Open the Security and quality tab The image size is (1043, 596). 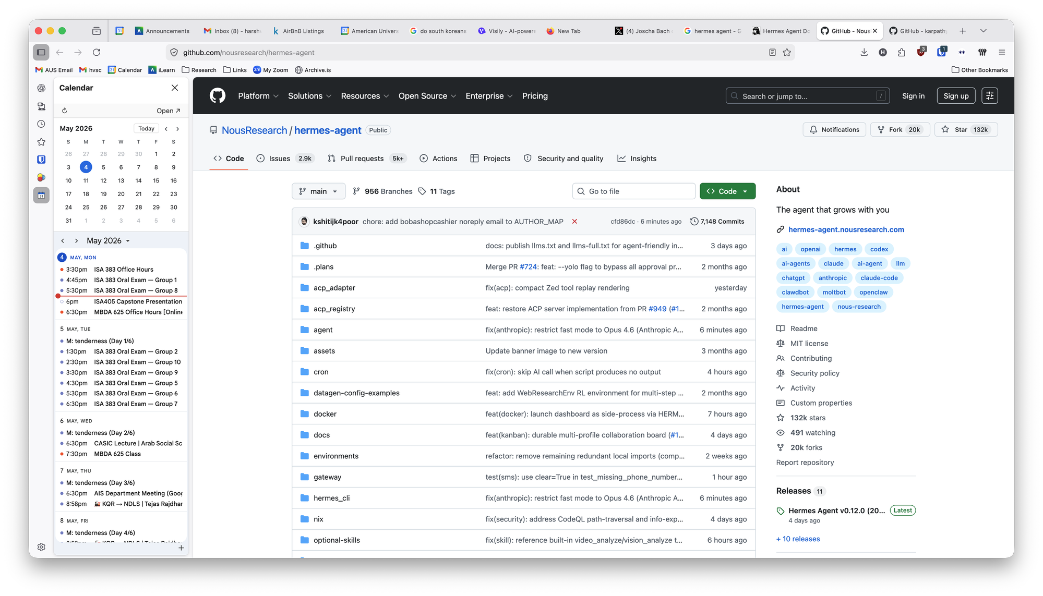point(564,159)
